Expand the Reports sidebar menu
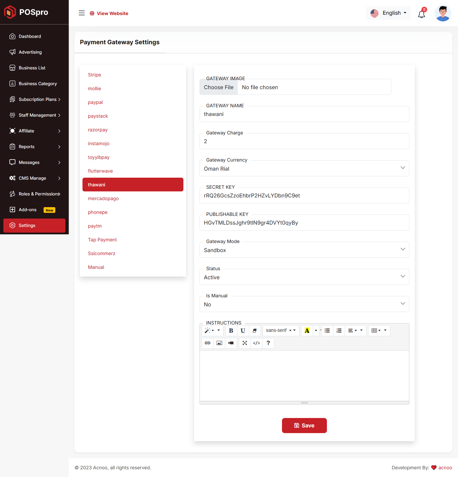 (34, 146)
